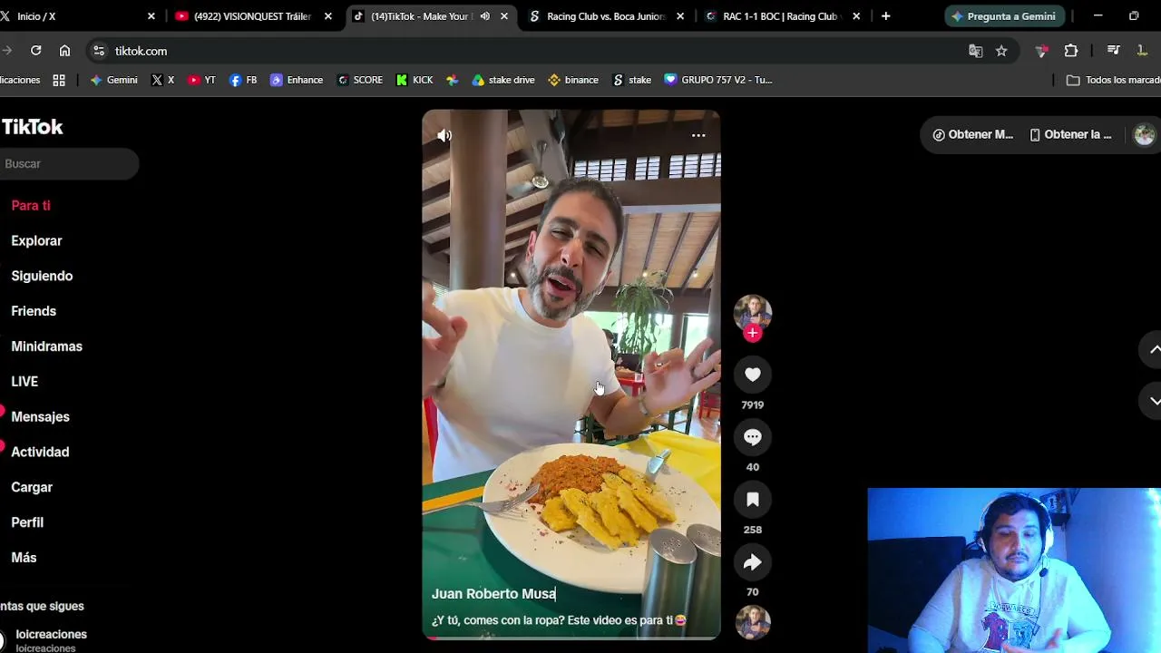Open the creator's avatar above follow button
The height and width of the screenshot is (653, 1161).
point(753,313)
